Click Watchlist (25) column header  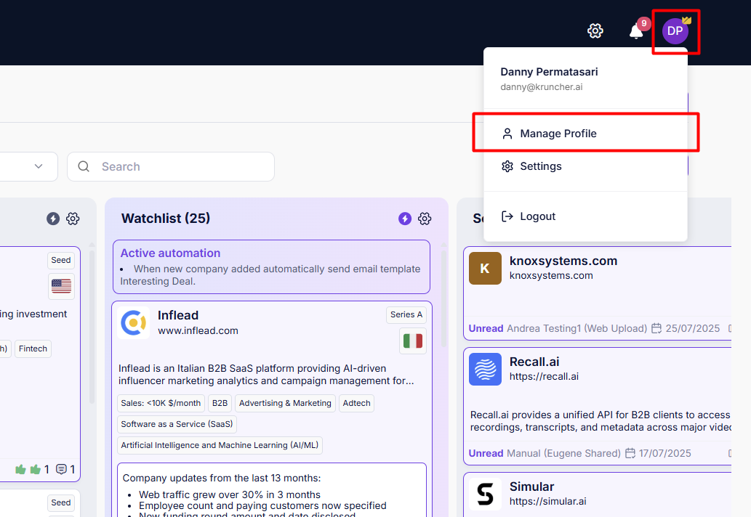(x=166, y=218)
